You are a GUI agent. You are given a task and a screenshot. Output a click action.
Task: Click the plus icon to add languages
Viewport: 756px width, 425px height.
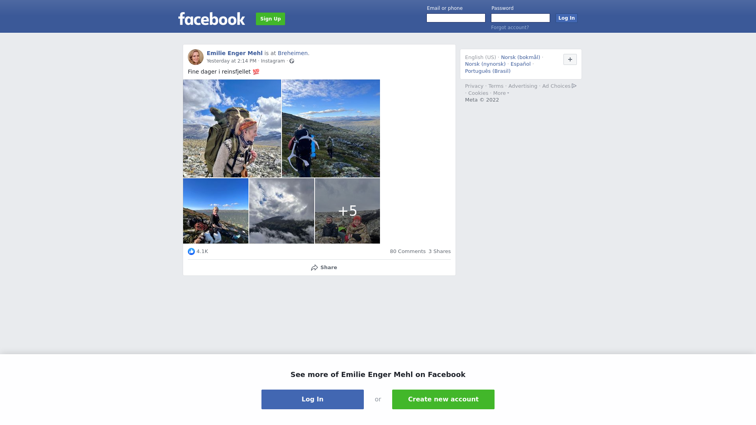[x=570, y=59]
